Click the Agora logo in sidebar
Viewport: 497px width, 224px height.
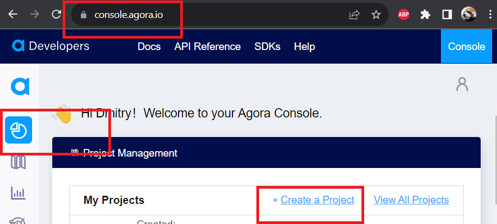point(20,86)
